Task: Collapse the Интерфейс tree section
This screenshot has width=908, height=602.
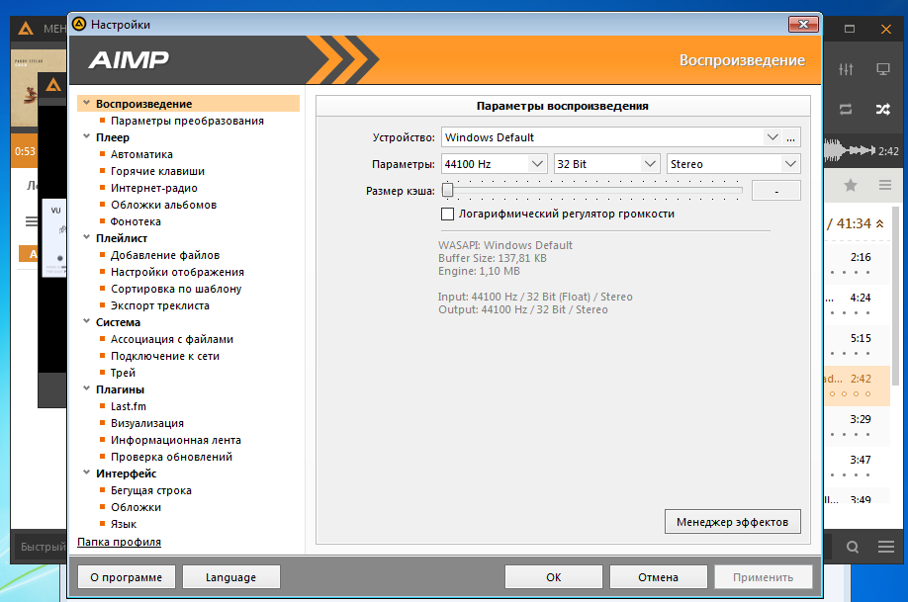Action: pyautogui.click(x=86, y=473)
